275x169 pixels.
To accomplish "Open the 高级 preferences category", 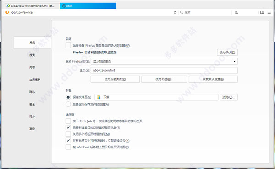I will click(32, 129).
